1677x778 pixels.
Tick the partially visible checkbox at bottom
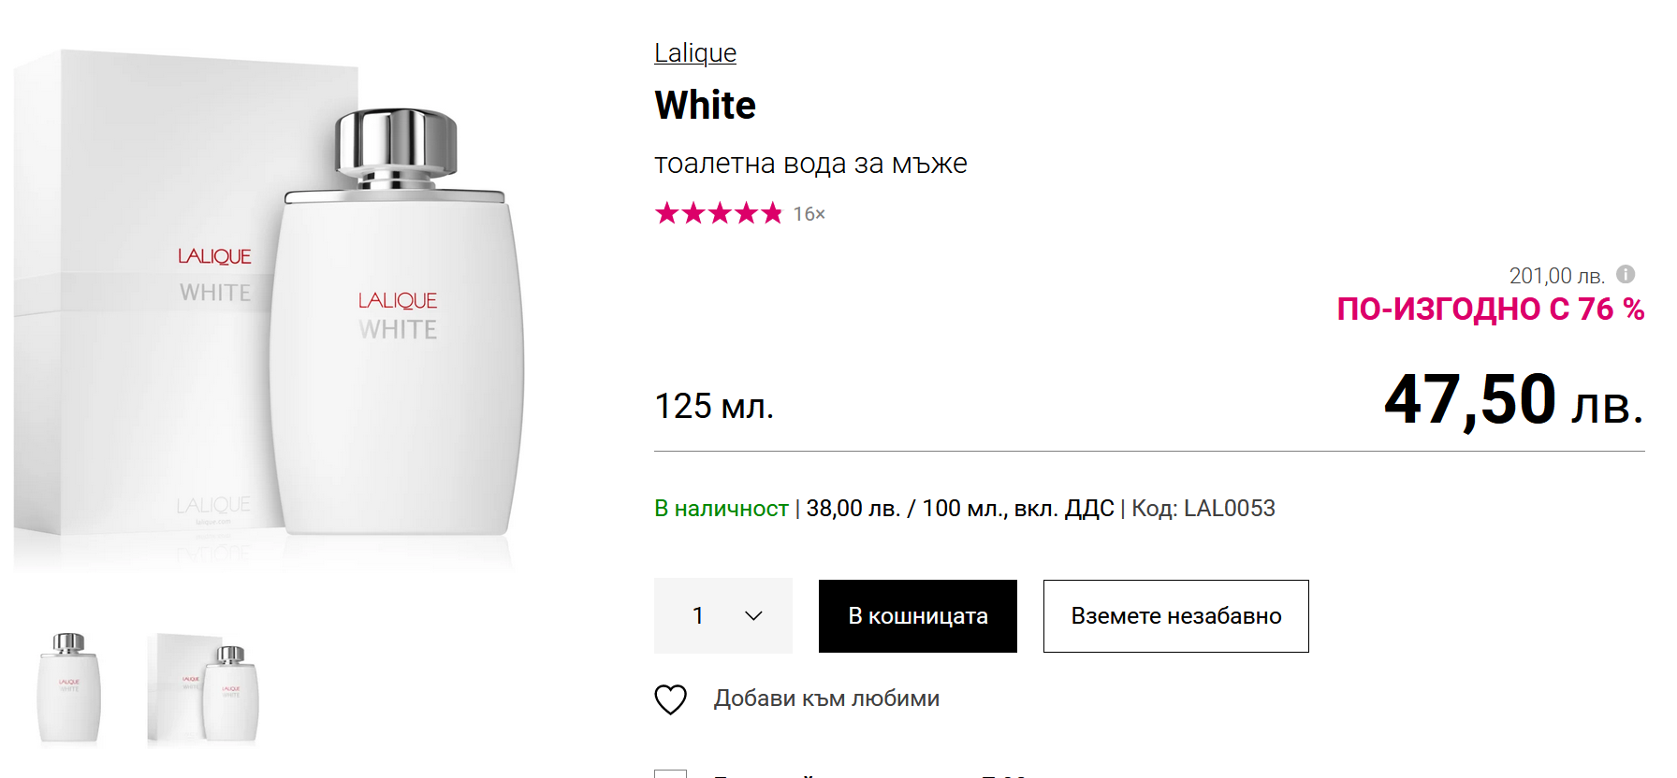point(670,773)
